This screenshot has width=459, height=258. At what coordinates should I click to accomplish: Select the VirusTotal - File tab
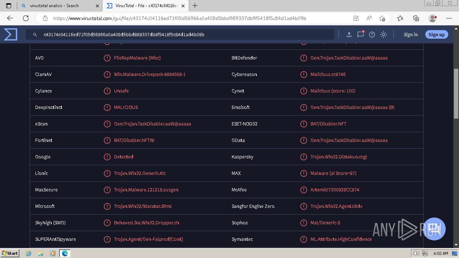click(x=145, y=6)
